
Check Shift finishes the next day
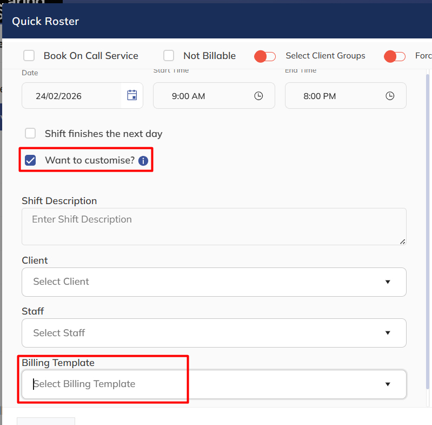point(31,133)
